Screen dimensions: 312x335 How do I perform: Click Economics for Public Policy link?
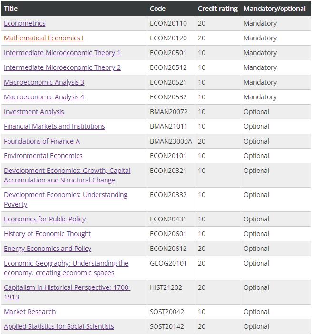click(45, 219)
